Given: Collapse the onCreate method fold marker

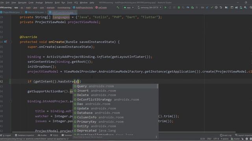Looking at the screenshot, I should click(11, 42).
